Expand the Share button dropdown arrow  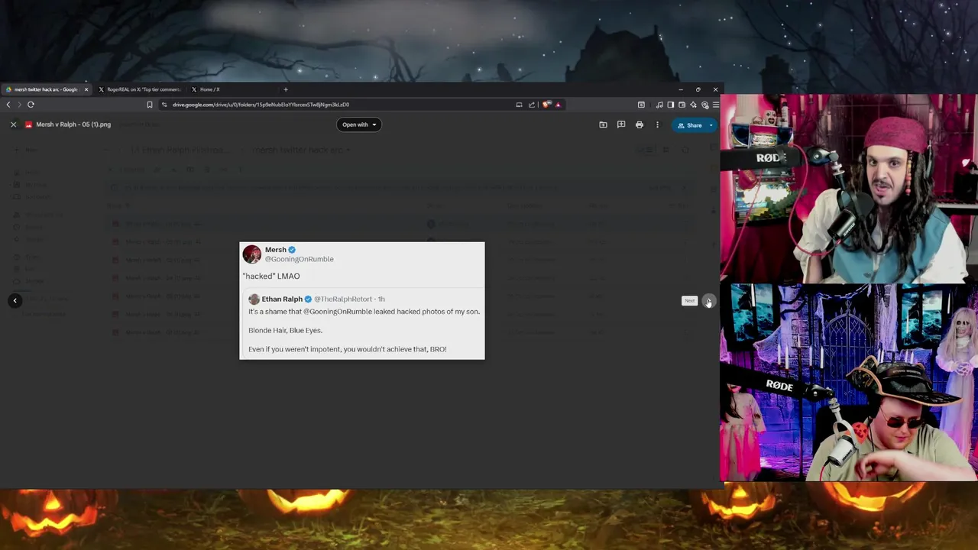coord(711,125)
